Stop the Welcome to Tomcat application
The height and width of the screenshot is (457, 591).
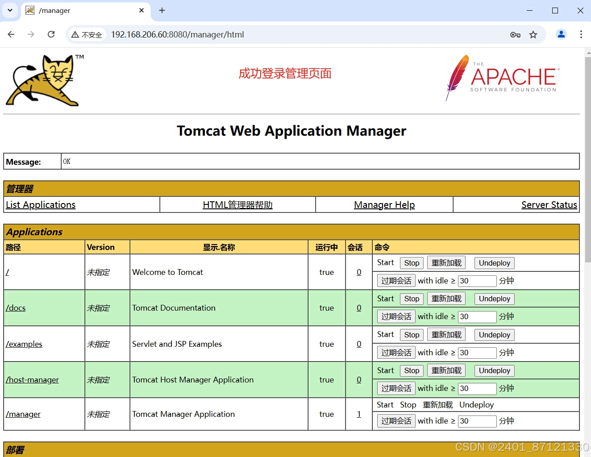[412, 263]
